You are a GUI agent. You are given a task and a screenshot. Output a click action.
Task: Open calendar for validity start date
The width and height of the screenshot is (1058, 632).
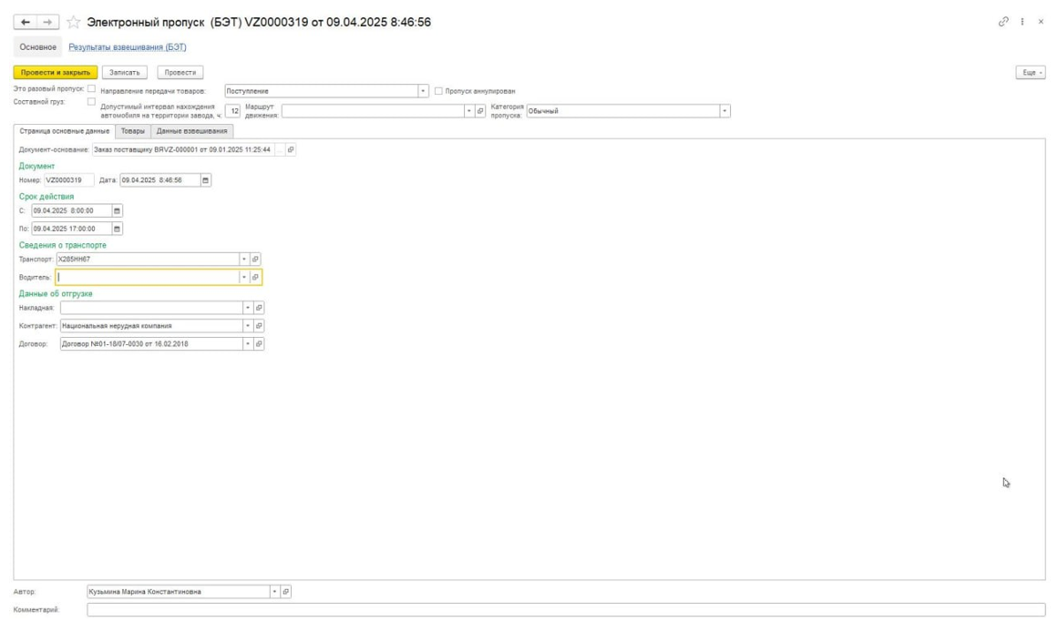[117, 210]
